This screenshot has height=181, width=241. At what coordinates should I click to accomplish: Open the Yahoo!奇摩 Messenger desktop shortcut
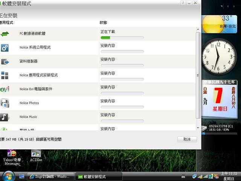(x=12, y=157)
